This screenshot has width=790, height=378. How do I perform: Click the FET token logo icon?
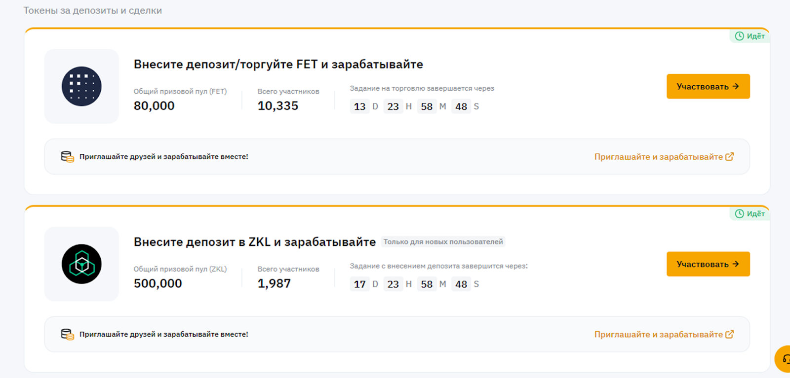point(81,86)
